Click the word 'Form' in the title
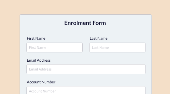This screenshot has height=94, width=170. (x=99, y=23)
